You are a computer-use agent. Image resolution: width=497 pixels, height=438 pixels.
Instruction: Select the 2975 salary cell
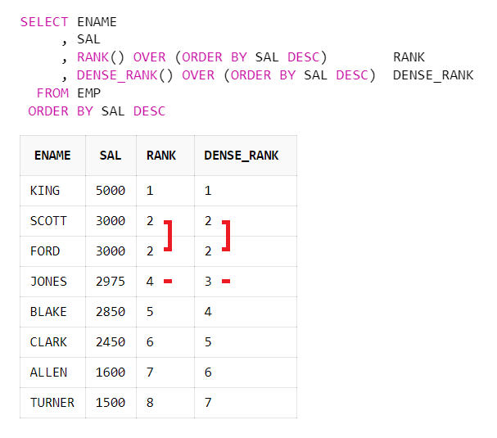(x=111, y=282)
